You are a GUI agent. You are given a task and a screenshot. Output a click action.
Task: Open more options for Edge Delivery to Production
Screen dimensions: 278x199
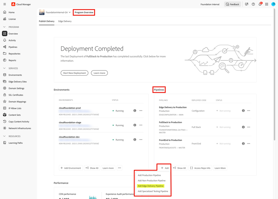pos(249,110)
